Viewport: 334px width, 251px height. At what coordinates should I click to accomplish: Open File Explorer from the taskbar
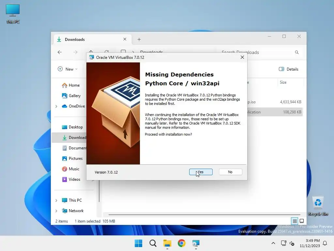pos(167,243)
